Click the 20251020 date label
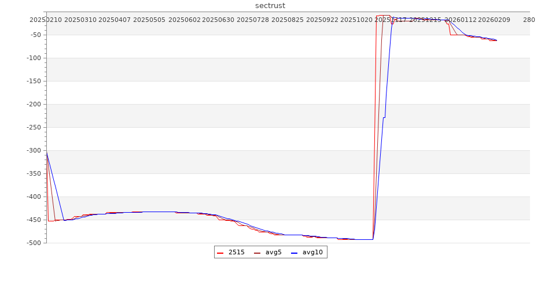Viewport: 541px width, 289px height. (x=356, y=20)
